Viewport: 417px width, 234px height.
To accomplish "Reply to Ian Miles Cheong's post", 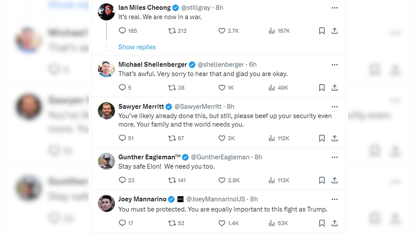I will (x=122, y=31).
